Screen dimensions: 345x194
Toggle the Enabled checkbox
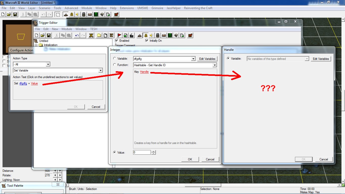[x=117, y=40]
